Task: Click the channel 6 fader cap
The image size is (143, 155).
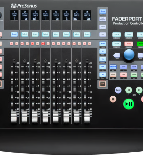Action: click(66, 117)
